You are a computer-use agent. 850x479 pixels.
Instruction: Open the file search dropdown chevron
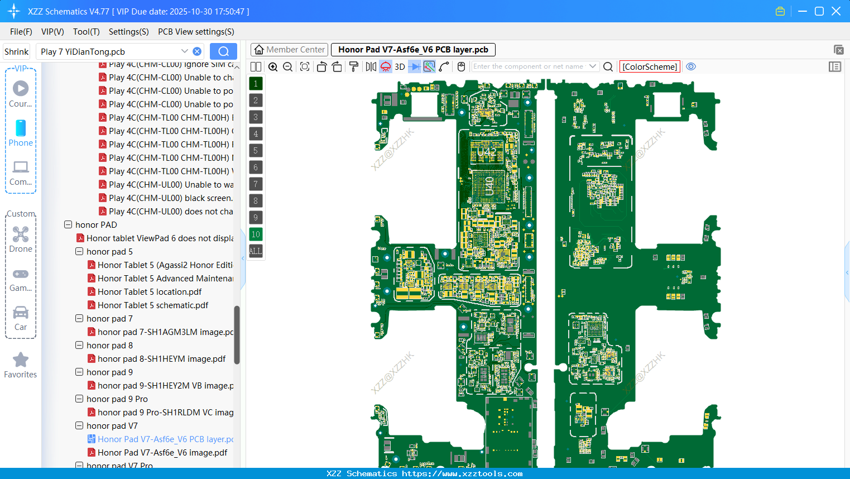[x=185, y=51]
